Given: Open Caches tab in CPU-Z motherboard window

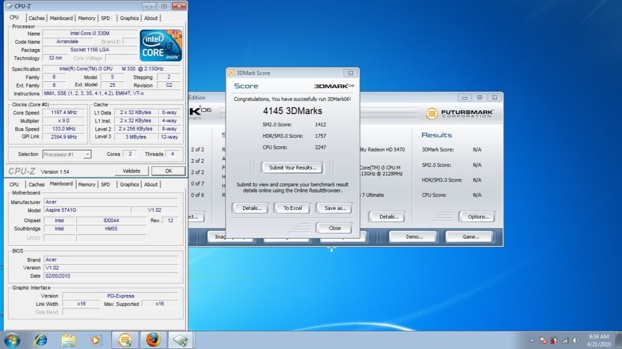Looking at the screenshot, I should point(36,185).
